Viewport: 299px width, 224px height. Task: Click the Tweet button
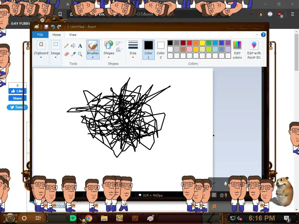17,107
